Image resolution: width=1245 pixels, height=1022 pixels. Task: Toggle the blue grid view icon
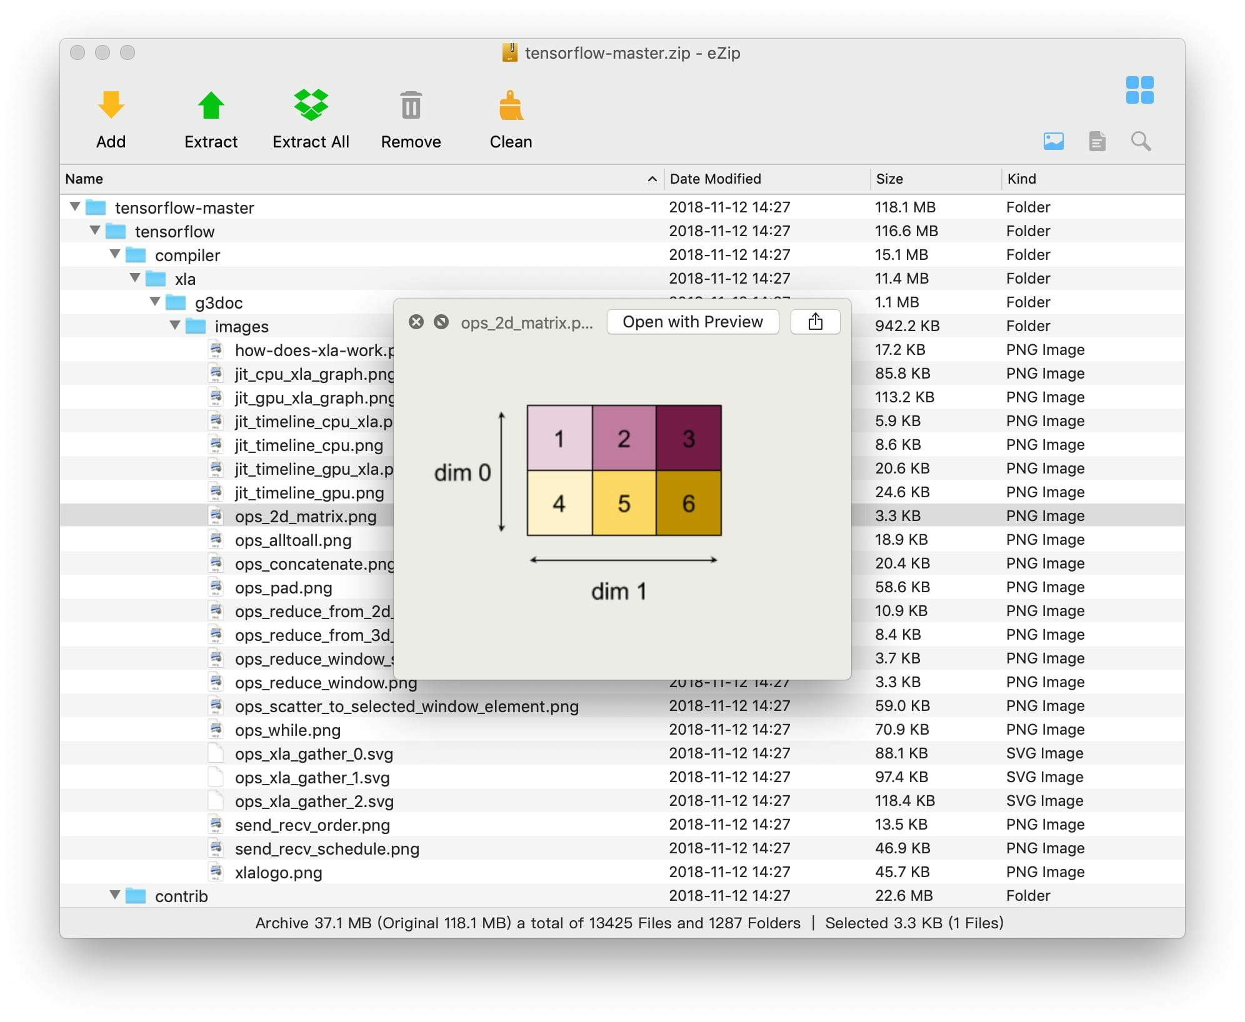[x=1140, y=91]
